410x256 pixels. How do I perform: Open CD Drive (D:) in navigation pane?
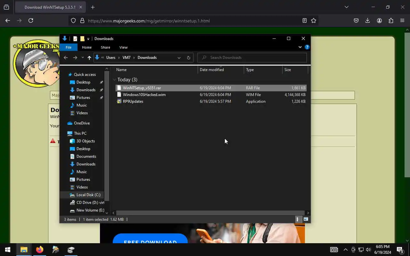pyautogui.click(x=90, y=202)
